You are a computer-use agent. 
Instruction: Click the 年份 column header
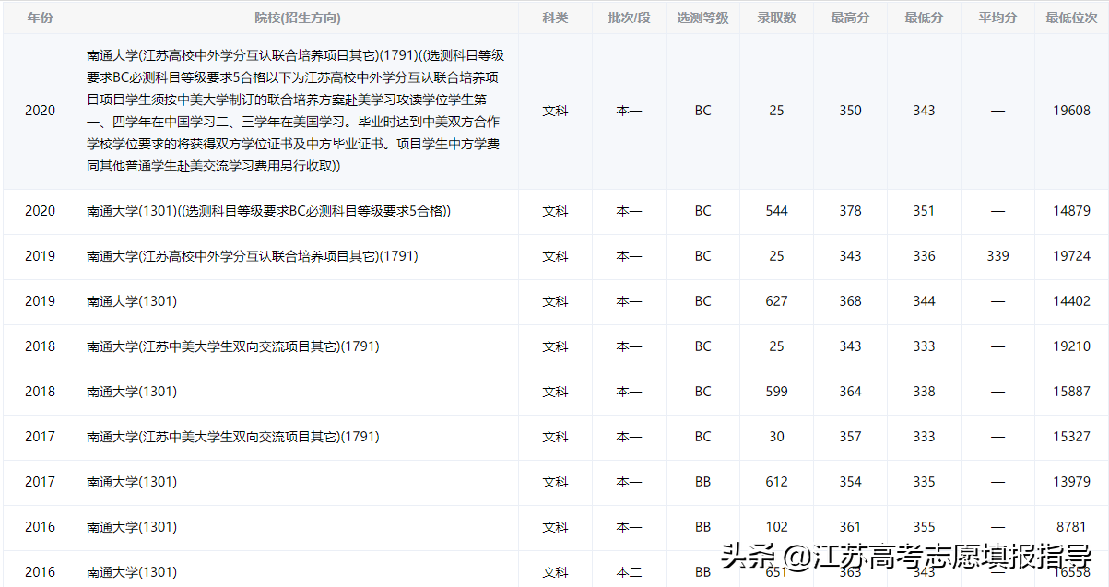(40, 17)
